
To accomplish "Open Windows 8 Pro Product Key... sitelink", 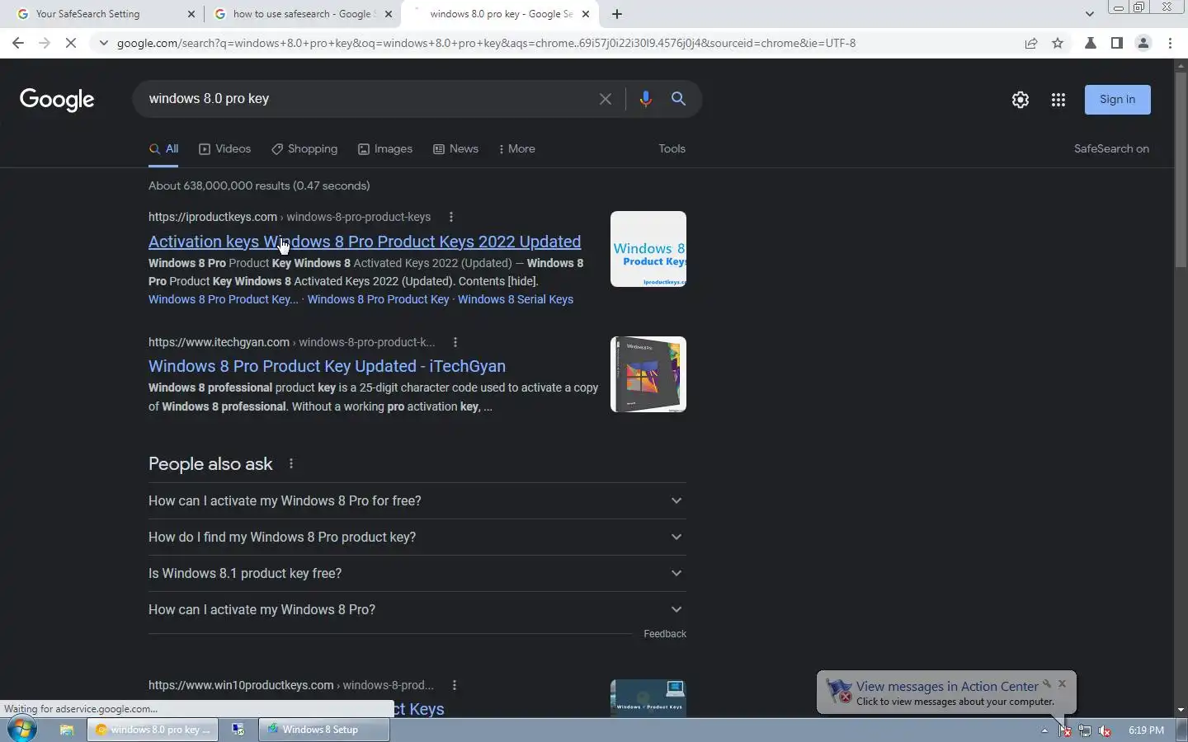I will 224,299.
